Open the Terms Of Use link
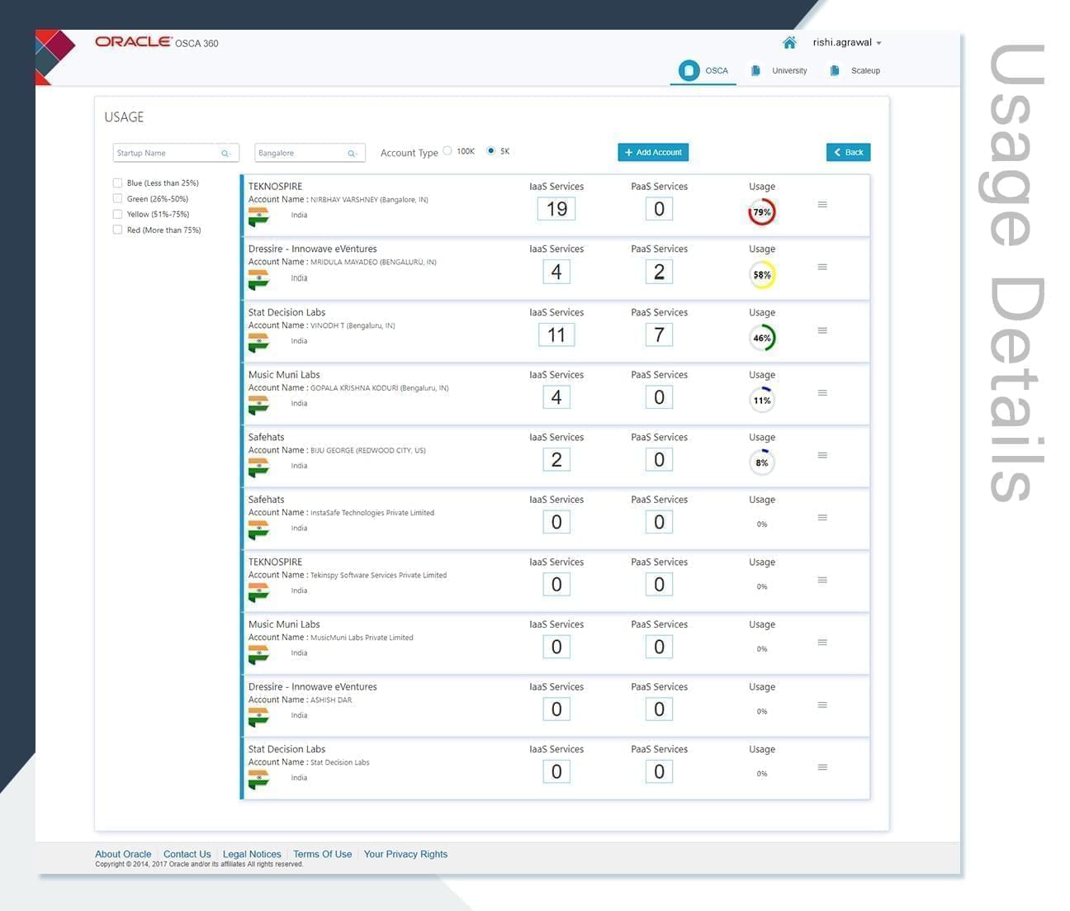 322,854
